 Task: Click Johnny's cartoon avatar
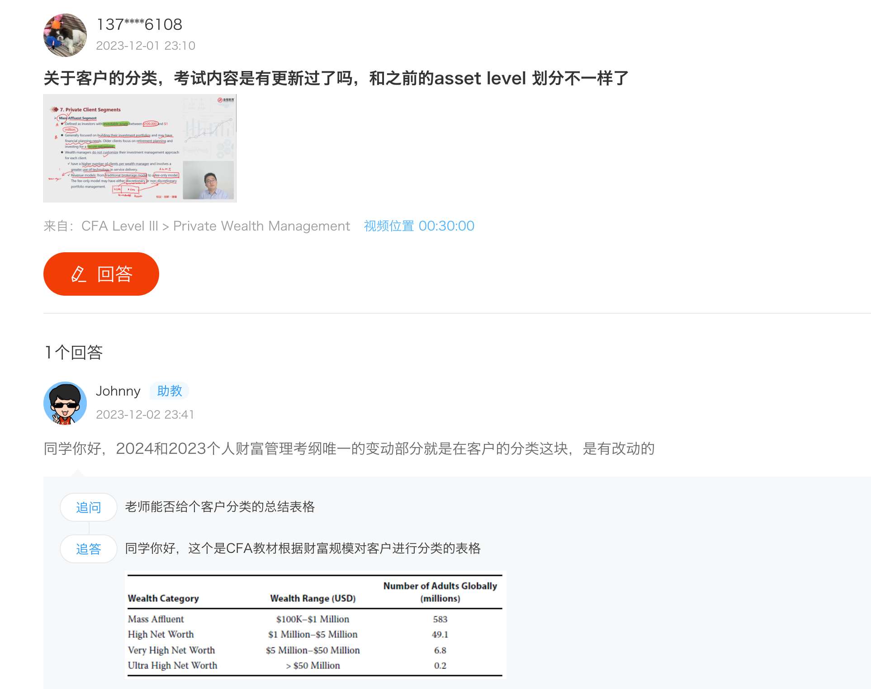(x=65, y=403)
